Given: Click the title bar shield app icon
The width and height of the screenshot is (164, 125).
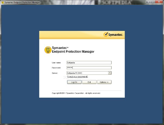Looking at the screenshot, I should 3,2.
